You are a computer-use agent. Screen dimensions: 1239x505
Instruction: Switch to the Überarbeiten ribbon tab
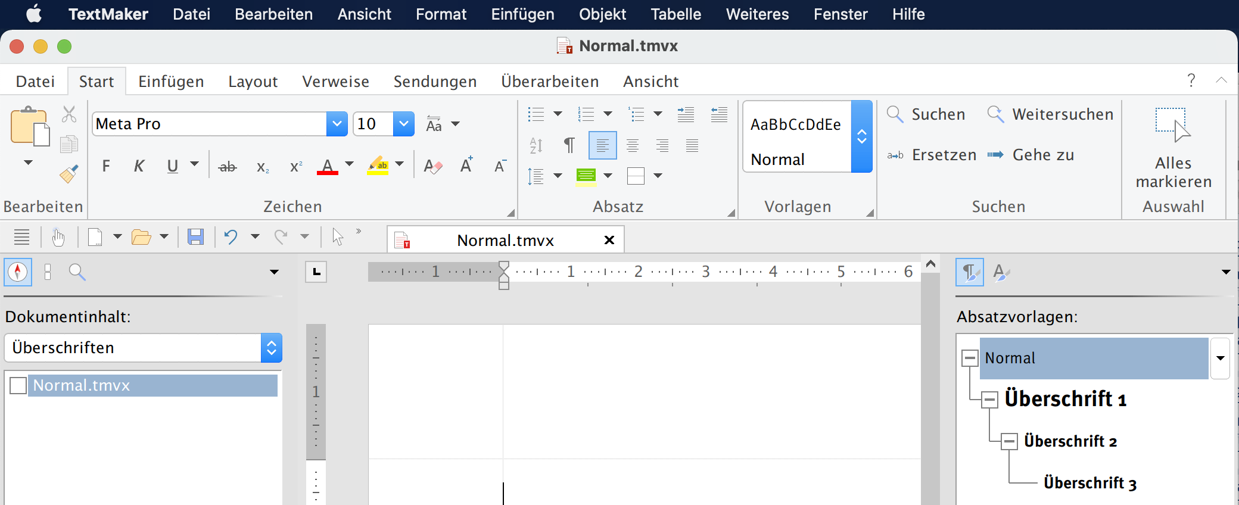tap(550, 82)
